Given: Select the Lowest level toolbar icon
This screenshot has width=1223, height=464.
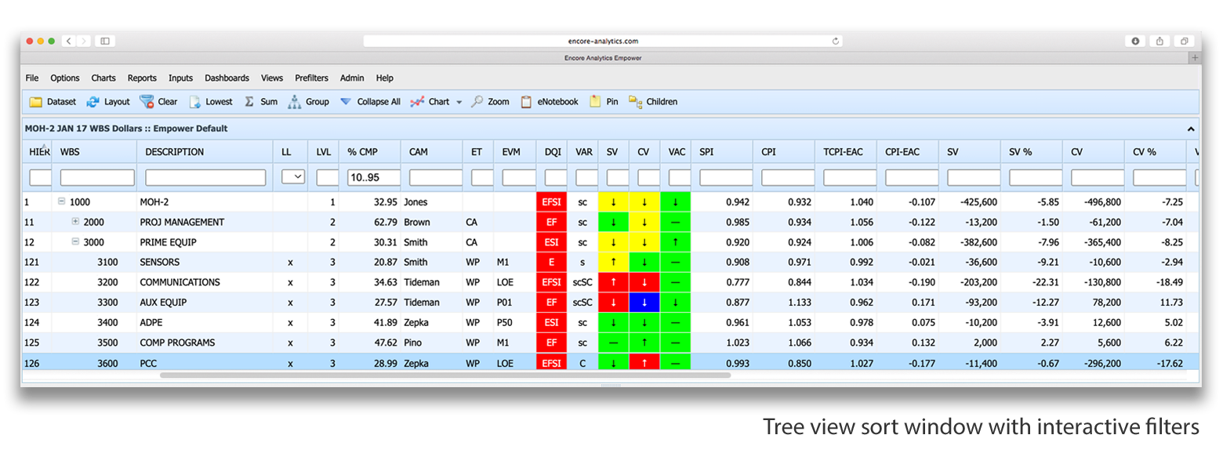Looking at the screenshot, I should coord(195,102).
